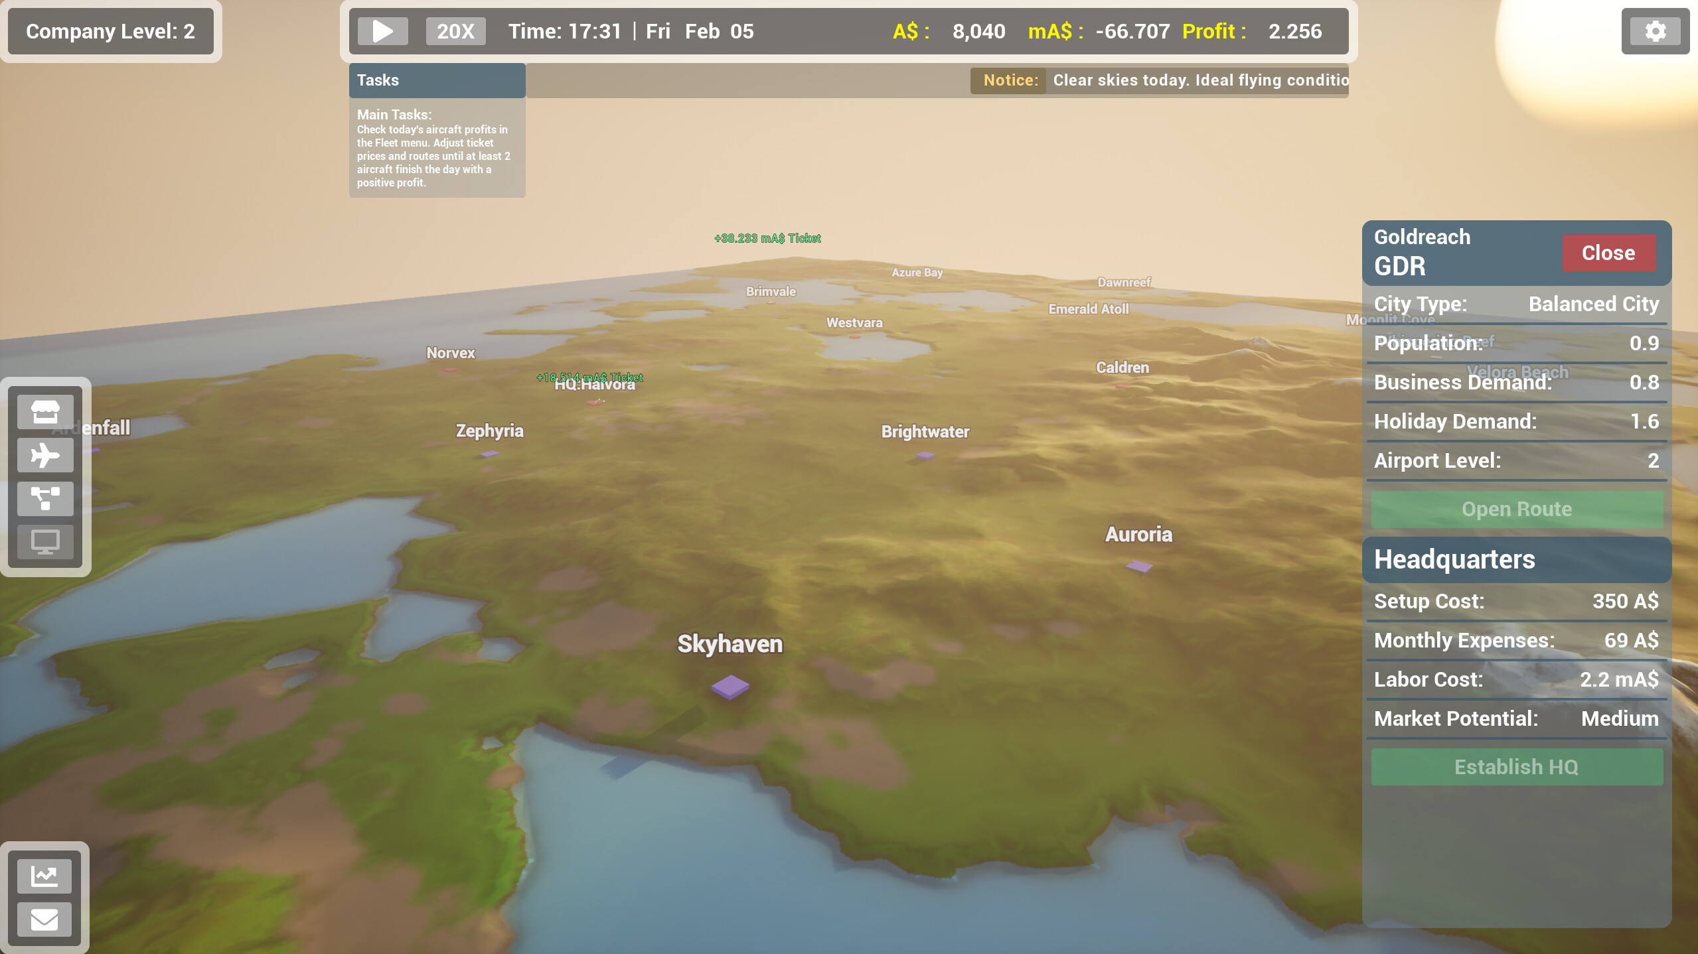Image resolution: width=1698 pixels, height=954 pixels.
Task: Click the play button to resume time
Action: pyautogui.click(x=382, y=31)
